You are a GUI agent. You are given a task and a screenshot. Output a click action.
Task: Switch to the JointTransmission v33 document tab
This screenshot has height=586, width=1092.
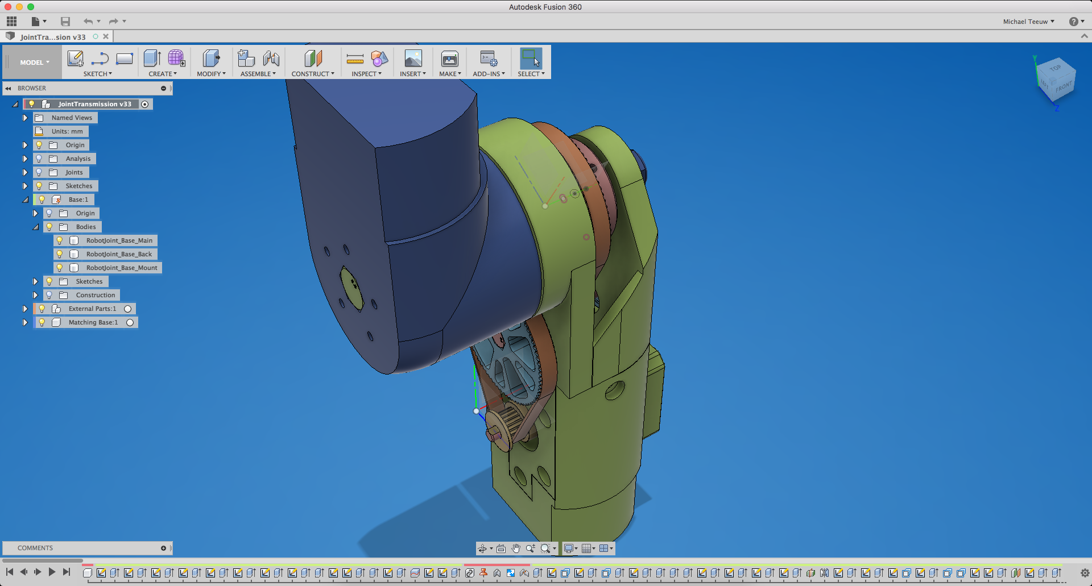tap(53, 37)
